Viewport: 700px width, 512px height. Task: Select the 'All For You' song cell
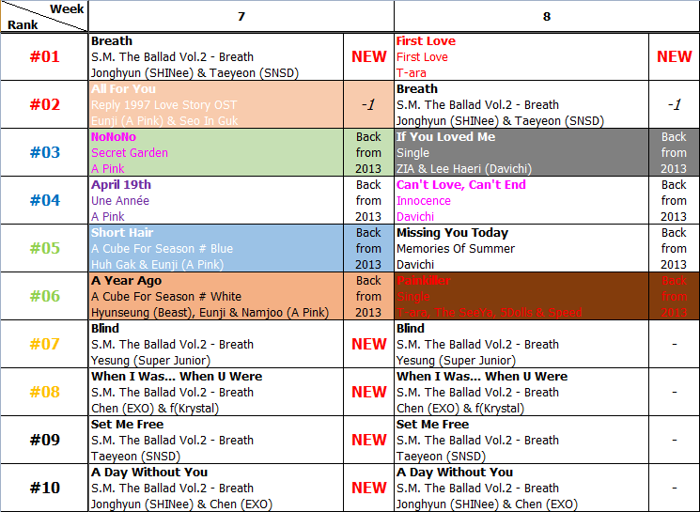pyautogui.click(x=216, y=104)
